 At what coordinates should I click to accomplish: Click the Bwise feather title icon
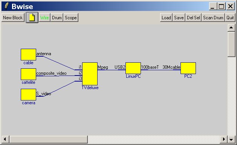6,6
